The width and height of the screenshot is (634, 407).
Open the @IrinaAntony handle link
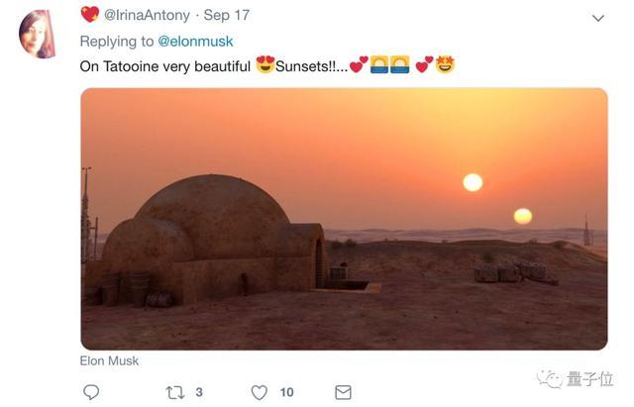click(x=147, y=16)
